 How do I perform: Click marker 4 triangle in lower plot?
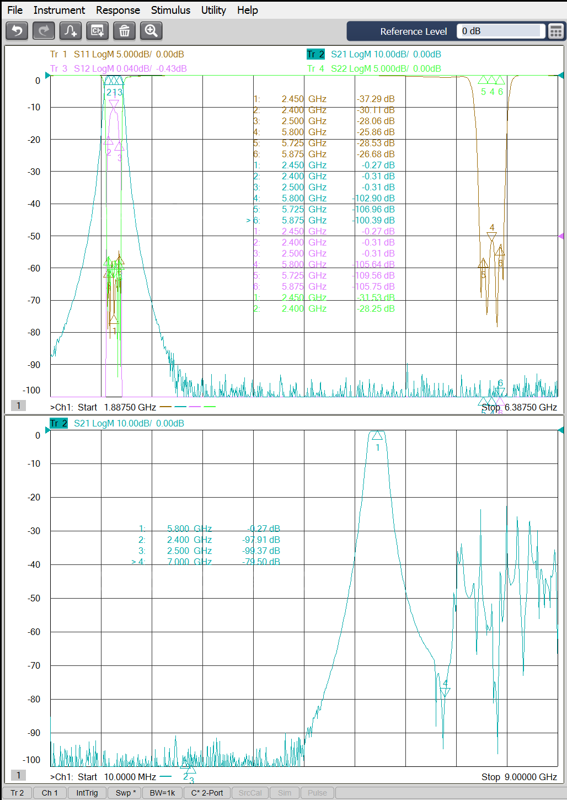[x=445, y=691]
